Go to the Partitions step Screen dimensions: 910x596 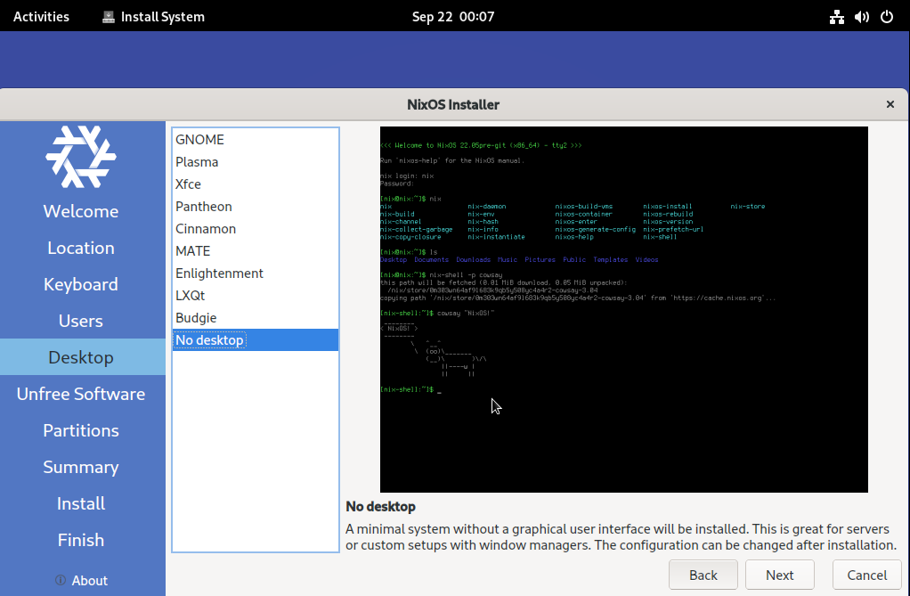81,430
